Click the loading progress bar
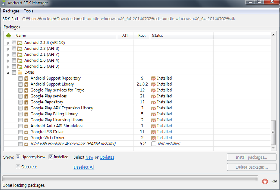280x190 pixels. pos(130,178)
